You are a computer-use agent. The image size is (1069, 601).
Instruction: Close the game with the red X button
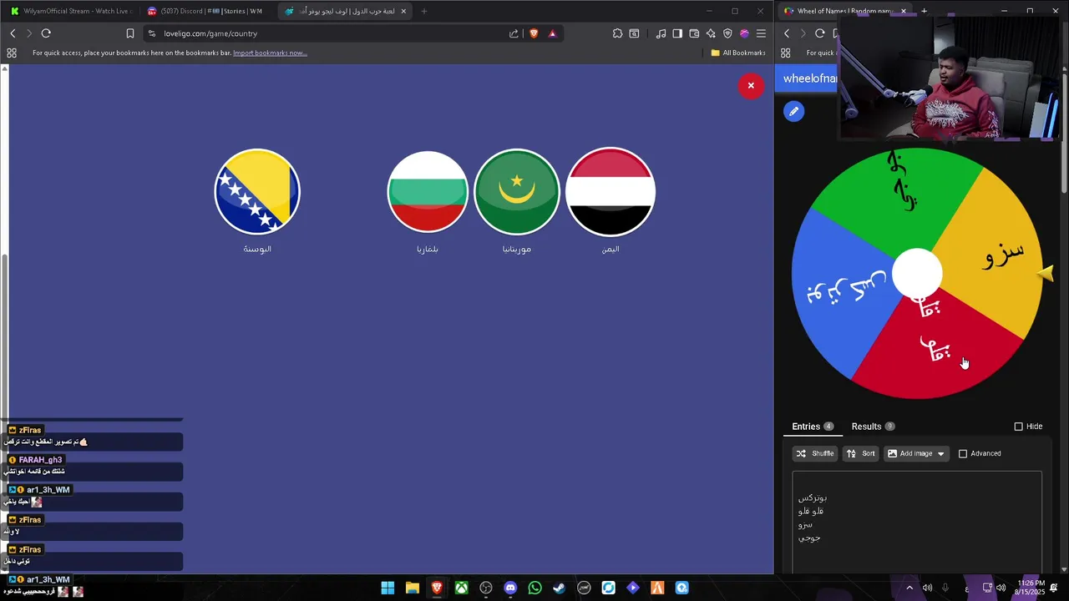click(751, 85)
